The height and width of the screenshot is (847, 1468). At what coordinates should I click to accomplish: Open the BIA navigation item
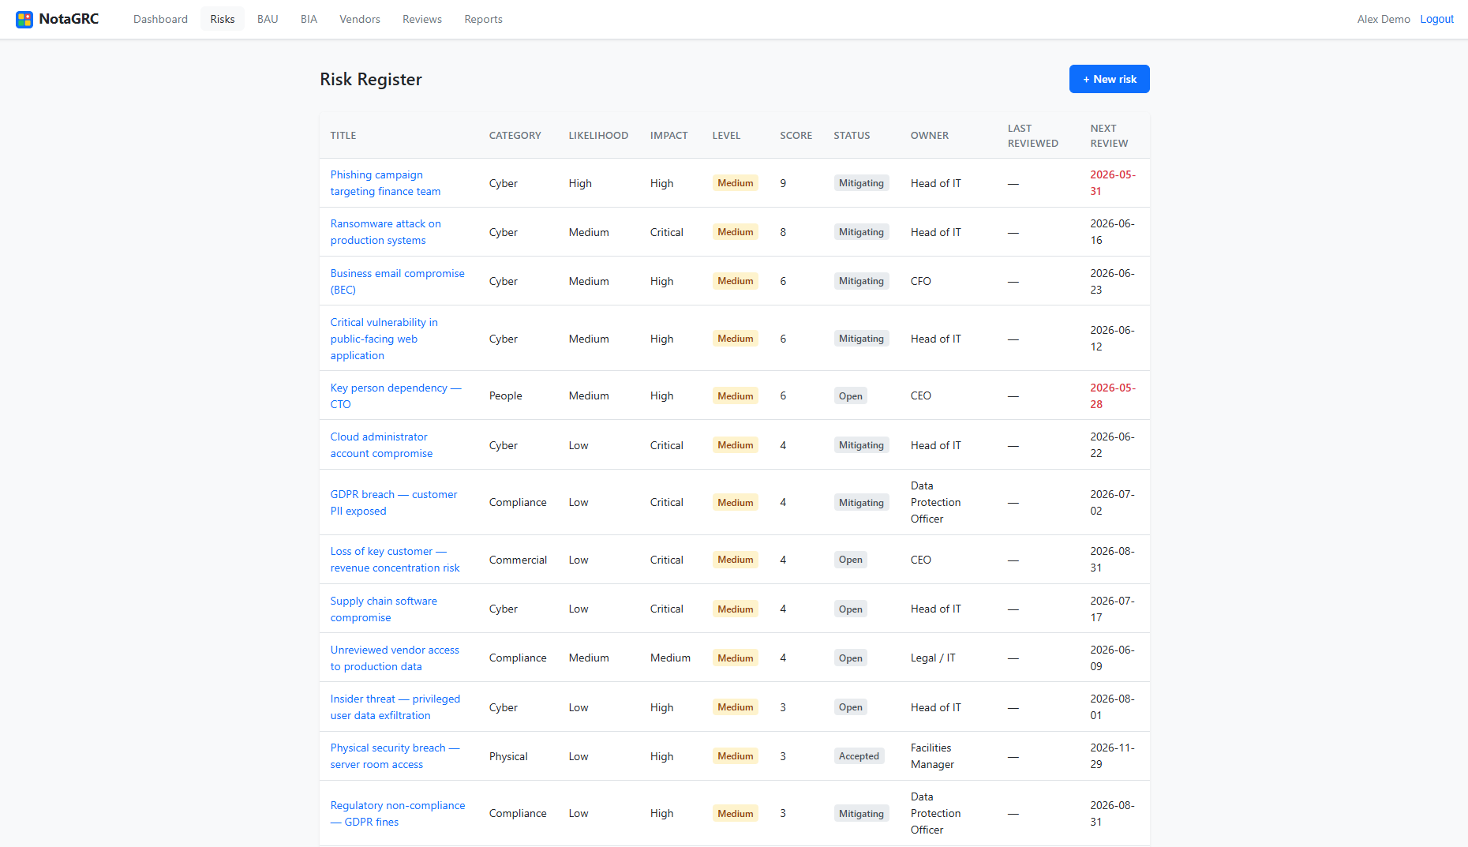pyautogui.click(x=309, y=19)
